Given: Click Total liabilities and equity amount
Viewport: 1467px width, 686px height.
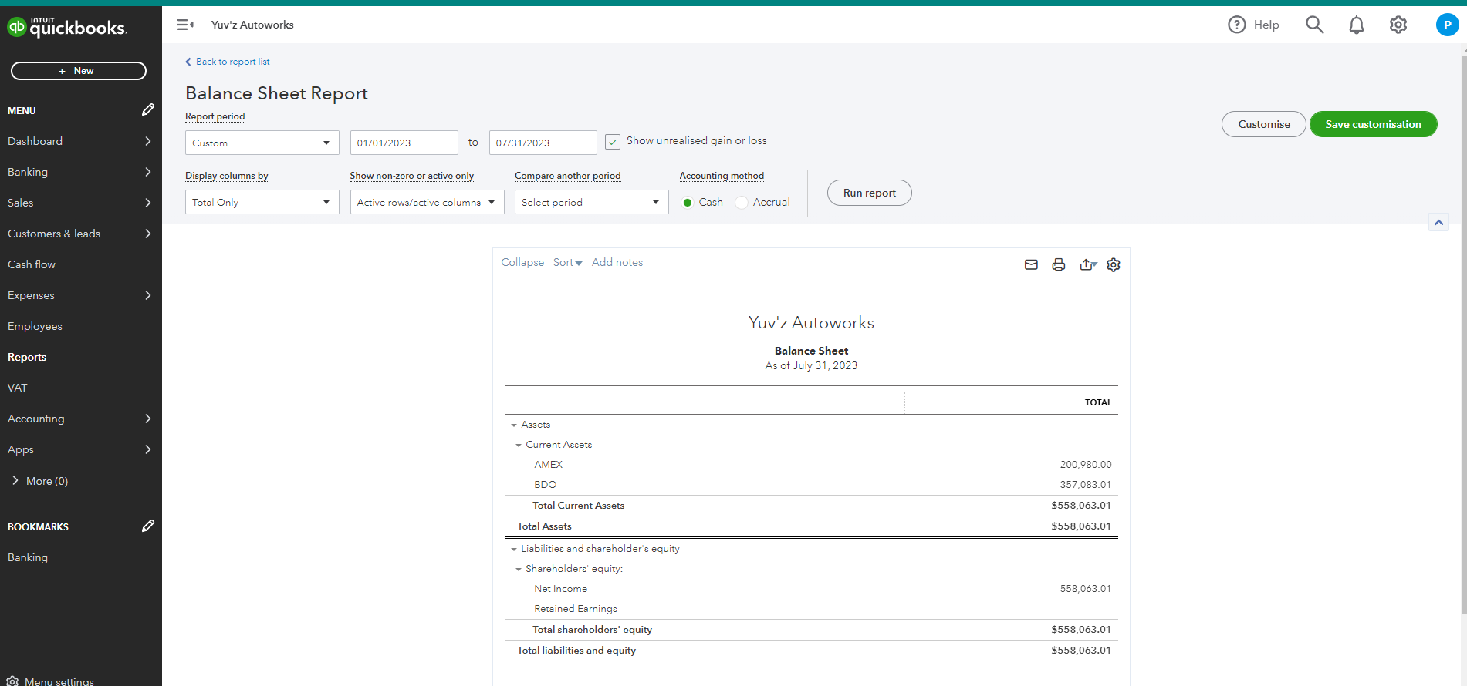Looking at the screenshot, I should [x=1080, y=651].
